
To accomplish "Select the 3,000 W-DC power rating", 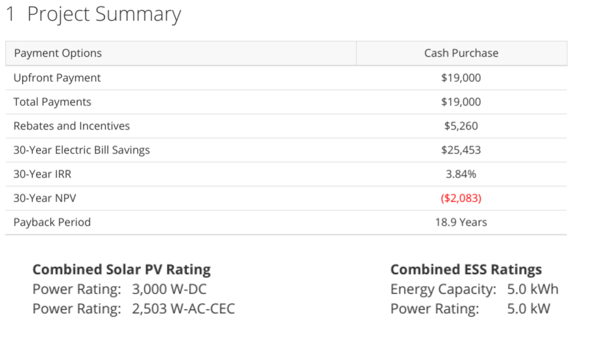I will coord(169,289).
